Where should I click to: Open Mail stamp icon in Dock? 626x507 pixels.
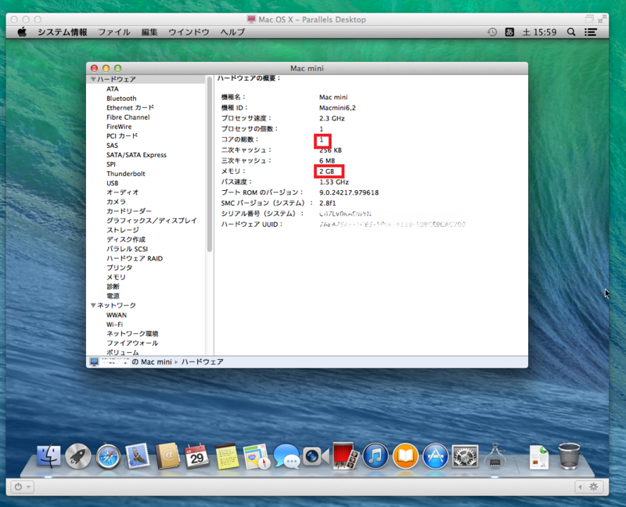pyautogui.click(x=138, y=455)
